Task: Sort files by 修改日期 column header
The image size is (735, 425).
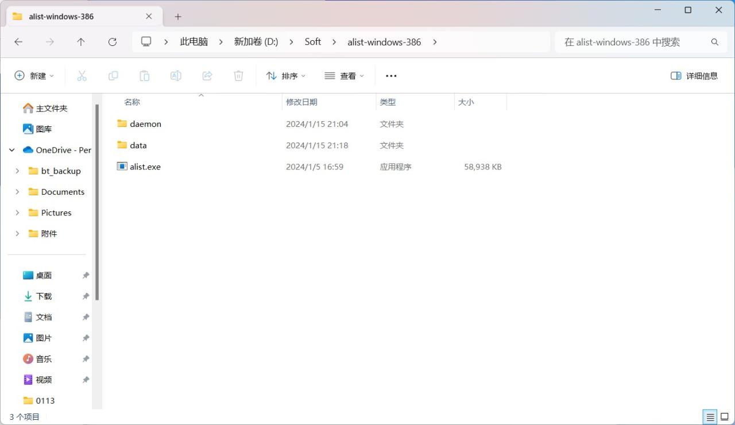Action: pyautogui.click(x=301, y=102)
